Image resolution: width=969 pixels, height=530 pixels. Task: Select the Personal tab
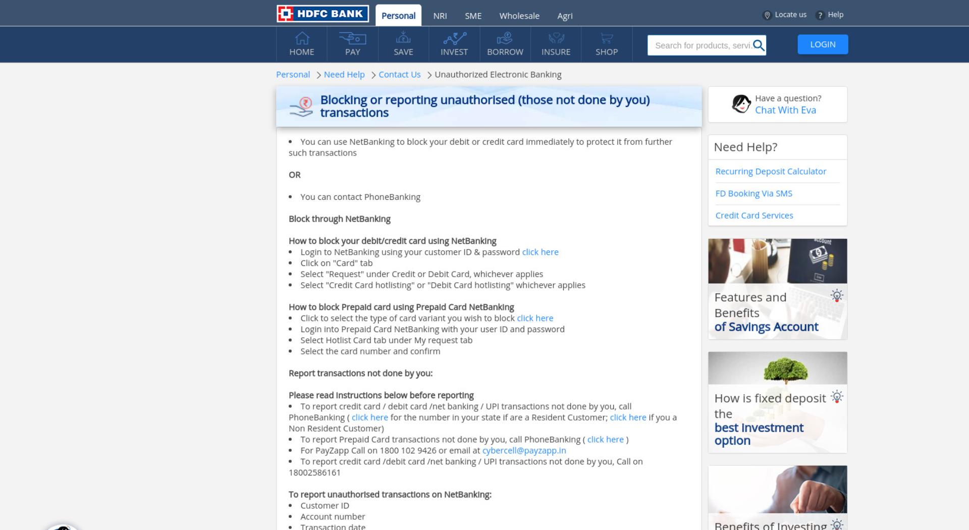coord(398,16)
